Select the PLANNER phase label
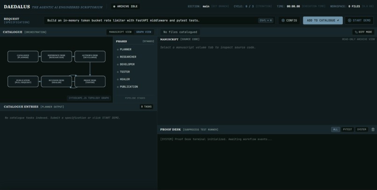377x190 pixels. [125, 49]
